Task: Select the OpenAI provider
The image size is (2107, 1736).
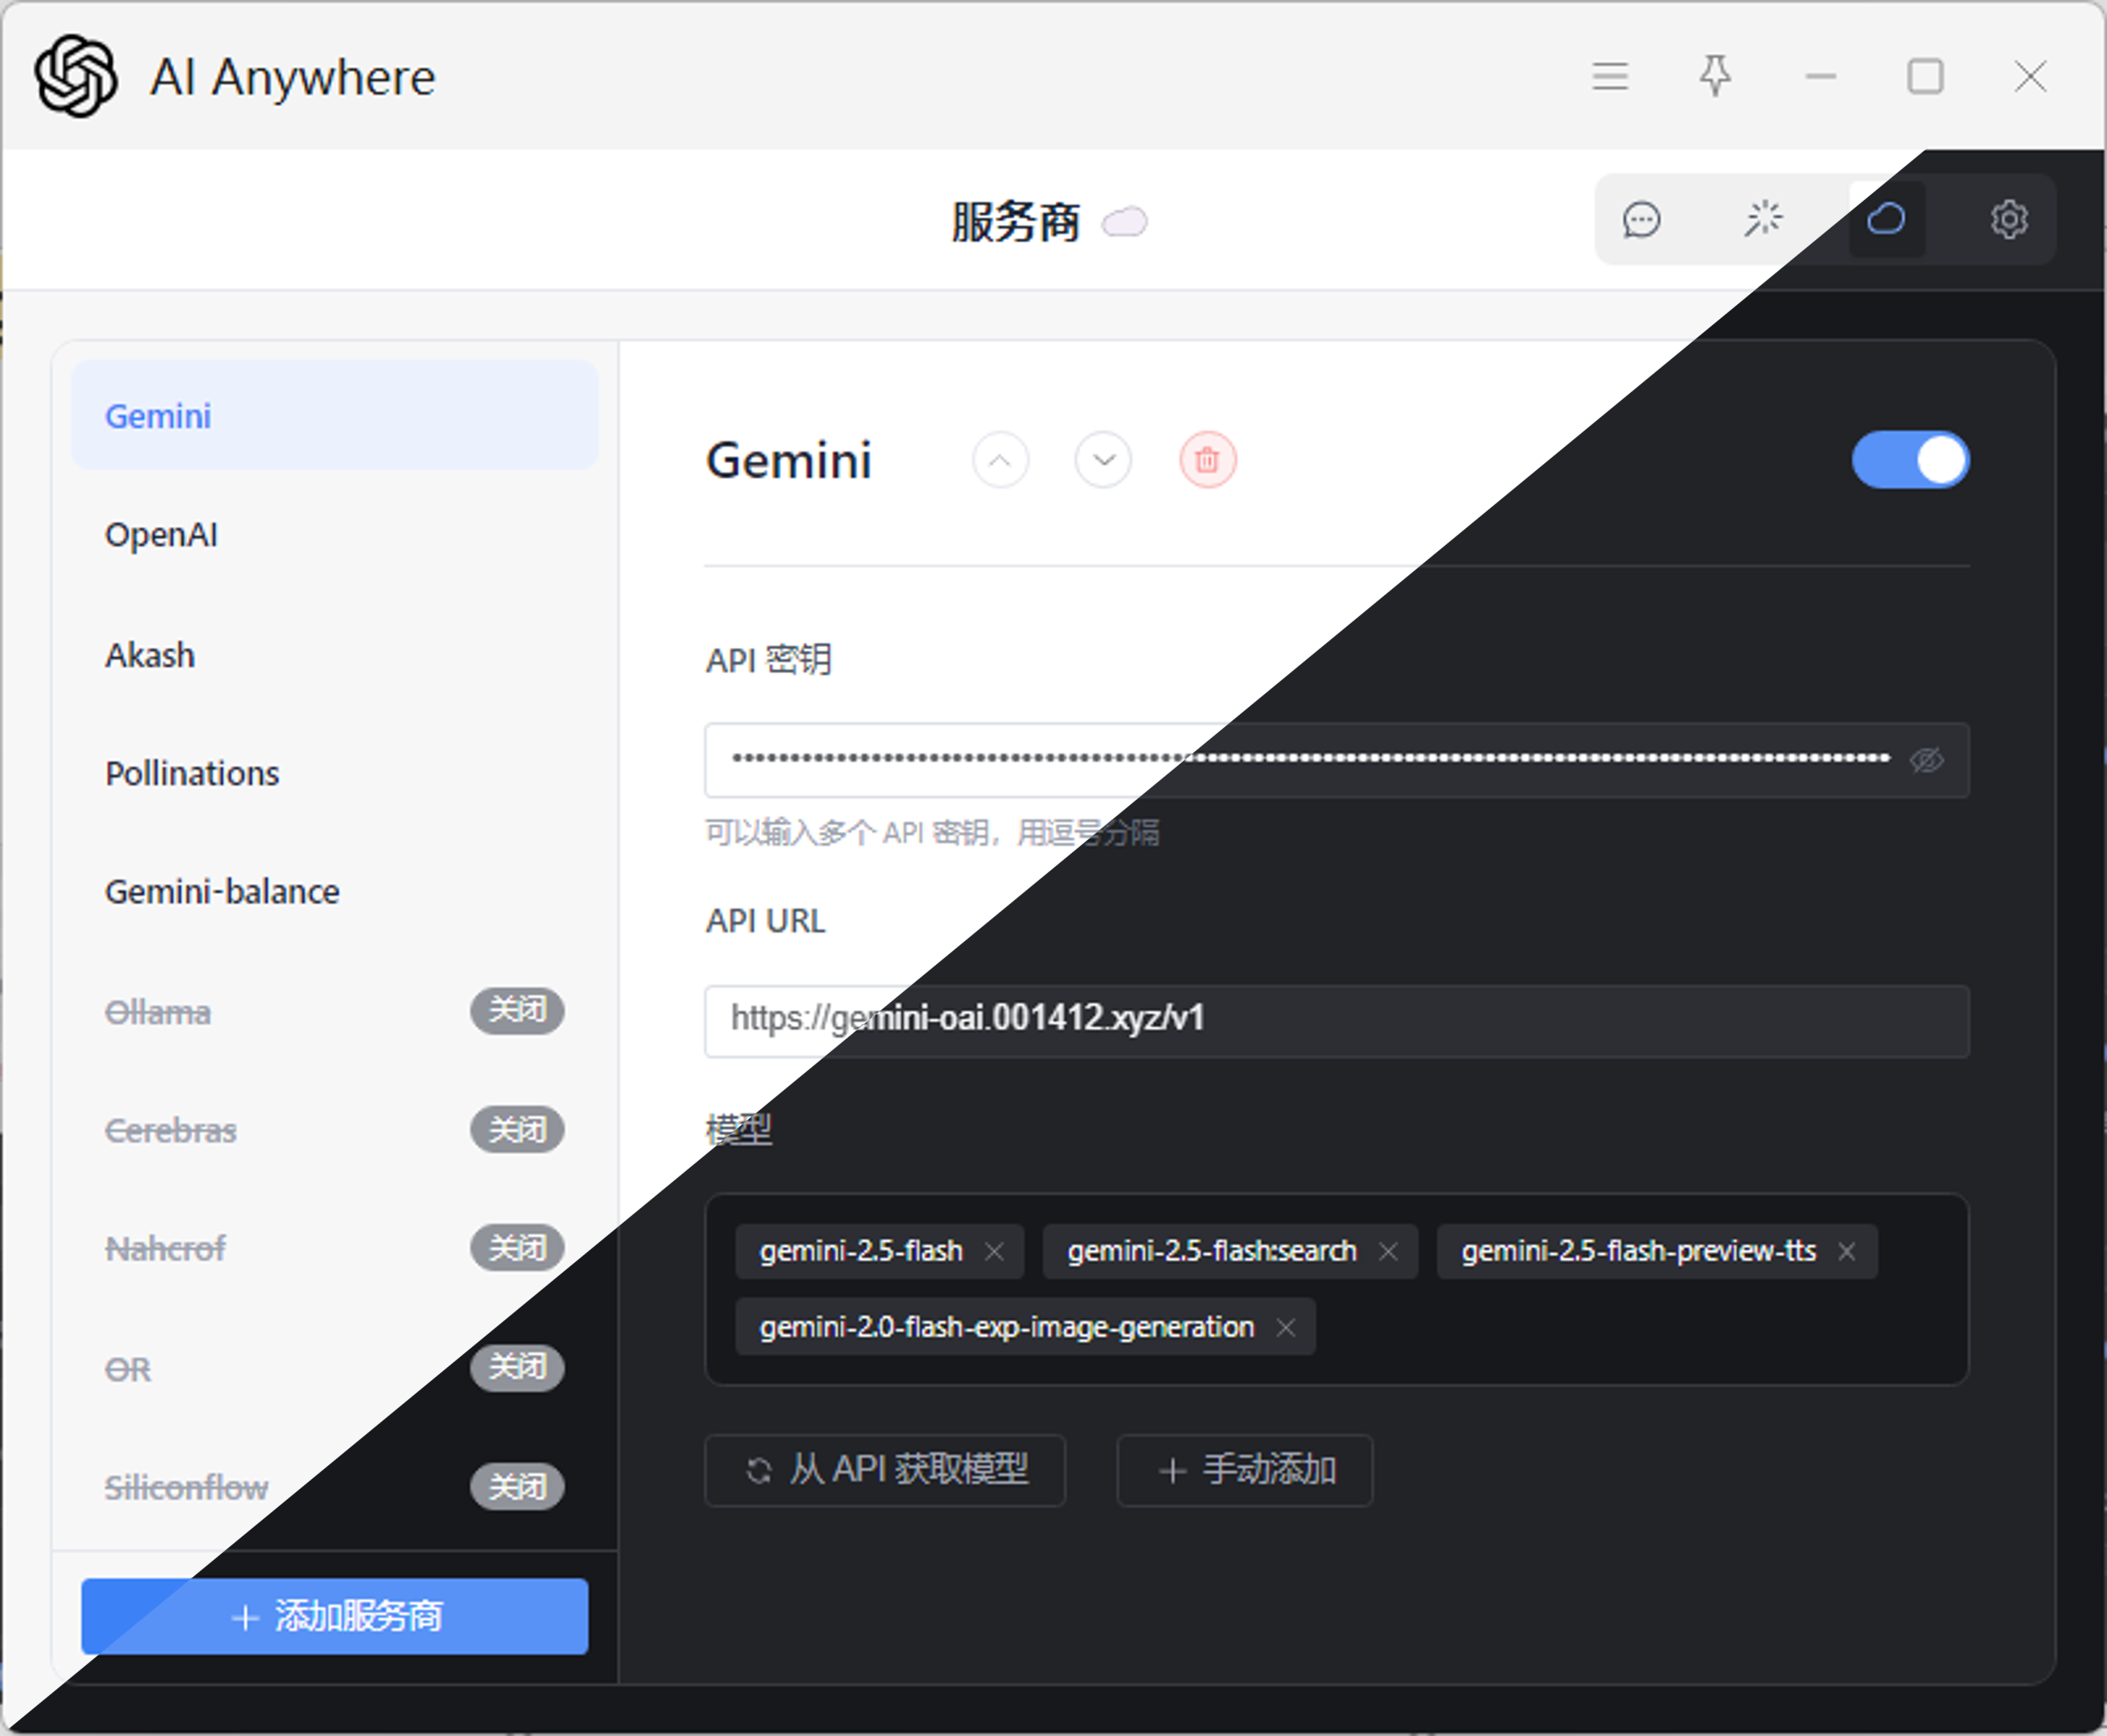Action: tap(335, 534)
